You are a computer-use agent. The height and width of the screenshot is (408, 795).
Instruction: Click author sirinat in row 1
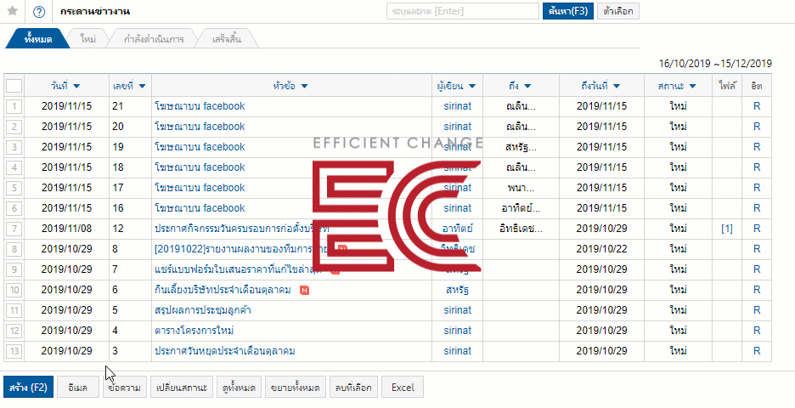[457, 106]
